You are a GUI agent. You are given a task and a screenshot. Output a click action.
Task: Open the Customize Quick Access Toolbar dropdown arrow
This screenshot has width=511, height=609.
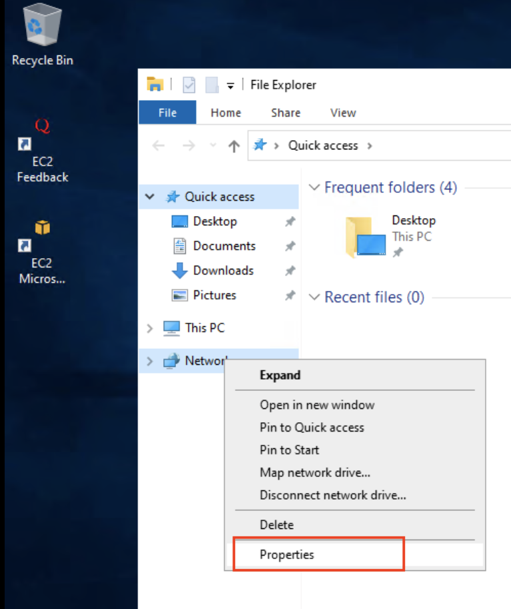(231, 86)
